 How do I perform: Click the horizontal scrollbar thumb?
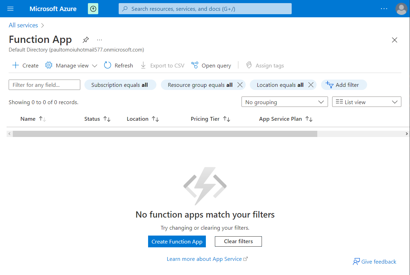[165, 134]
